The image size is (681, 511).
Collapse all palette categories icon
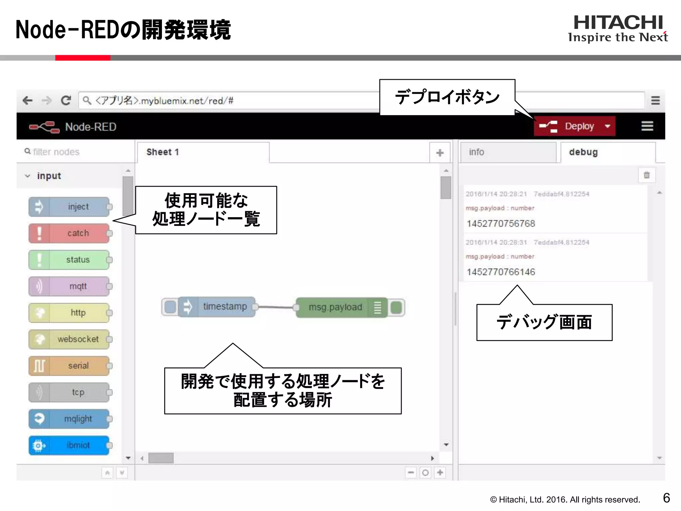coord(107,472)
